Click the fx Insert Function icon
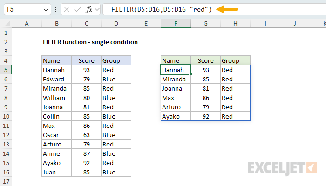The height and width of the screenshot is (186, 326). tap(89, 9)
